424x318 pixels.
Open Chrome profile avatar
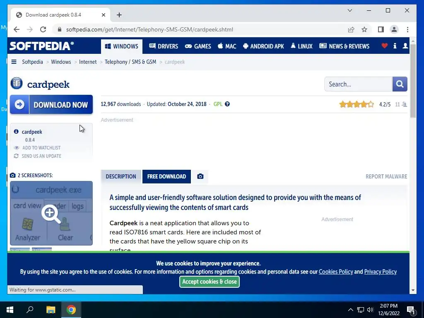click(x=394, y=29)
